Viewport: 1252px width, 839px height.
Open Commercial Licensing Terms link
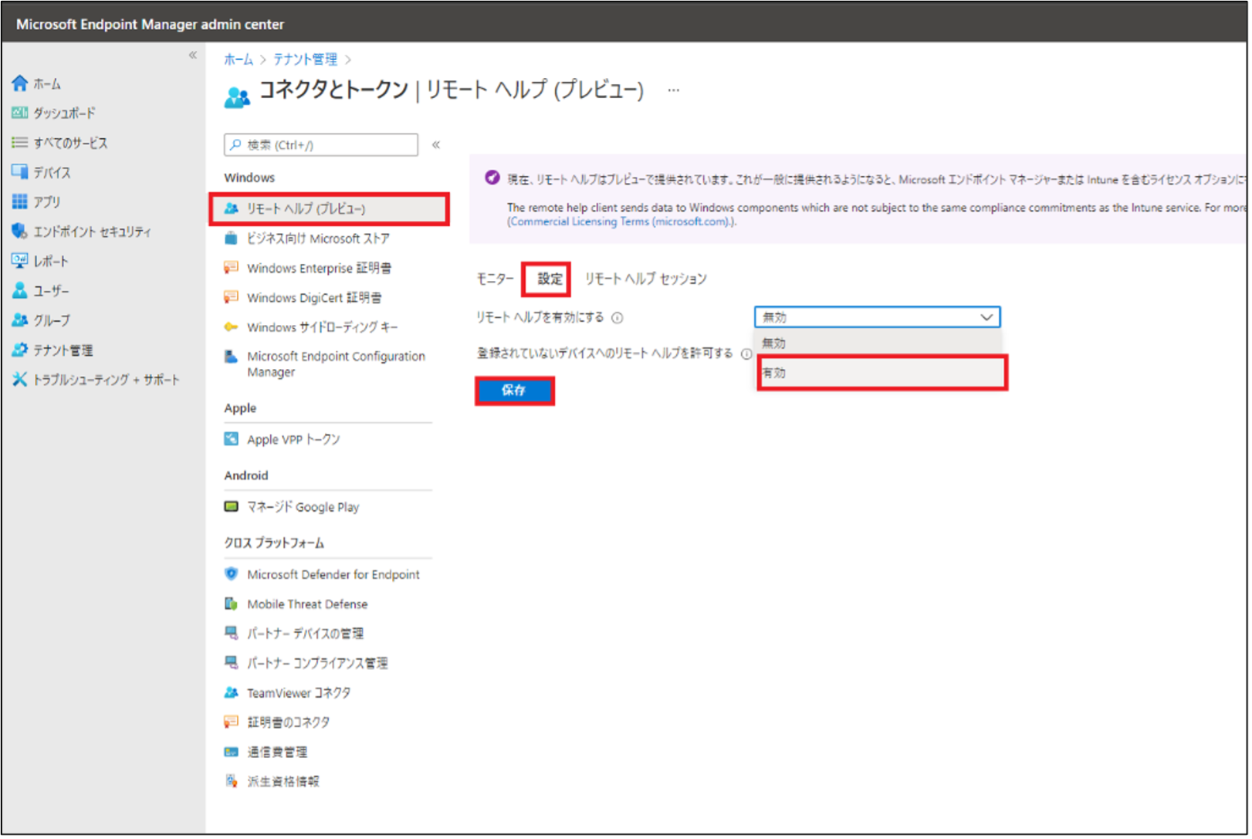pyautogui.click(x=622, y=222)
